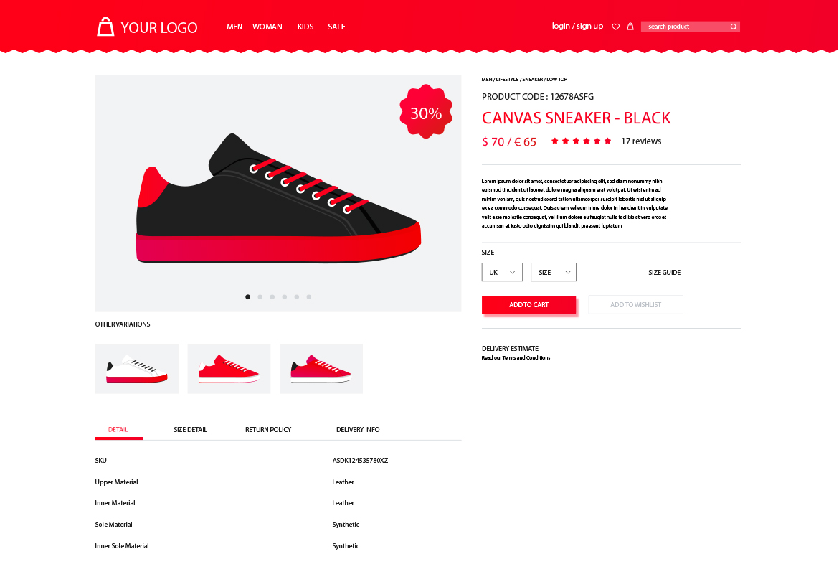The width and height of the screenshot is (839, 567).
Task: Click the ADD TO CART button
Action: (x=528, y=304)
